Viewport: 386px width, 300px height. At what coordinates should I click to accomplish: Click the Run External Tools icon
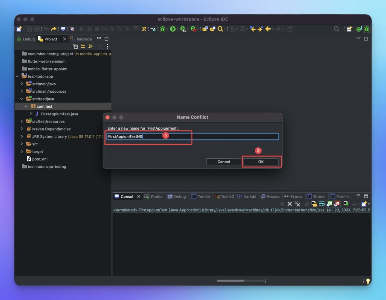click(x=193, y=29)
